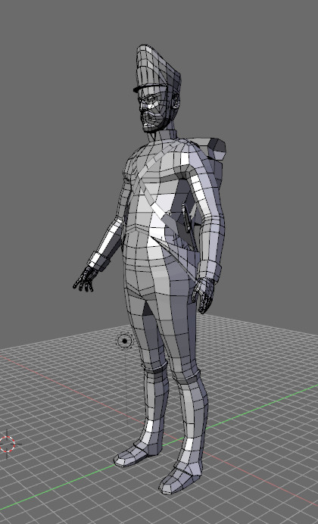Select the bayonet scabbard at the hip

tap(185, 219)
